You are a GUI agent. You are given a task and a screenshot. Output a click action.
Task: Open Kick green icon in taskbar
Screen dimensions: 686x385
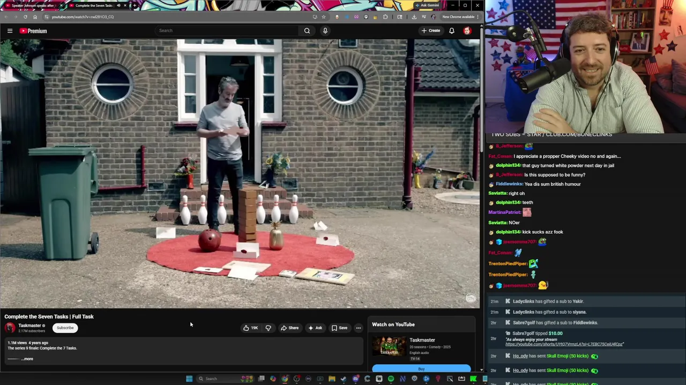(x=473, y=379)
